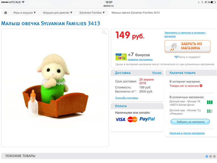The height and width of the screenshot is (163, 217).
Task: Click the VISA payment logo
Action: point(120,119)
